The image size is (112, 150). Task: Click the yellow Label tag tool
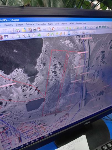[48, 34]
